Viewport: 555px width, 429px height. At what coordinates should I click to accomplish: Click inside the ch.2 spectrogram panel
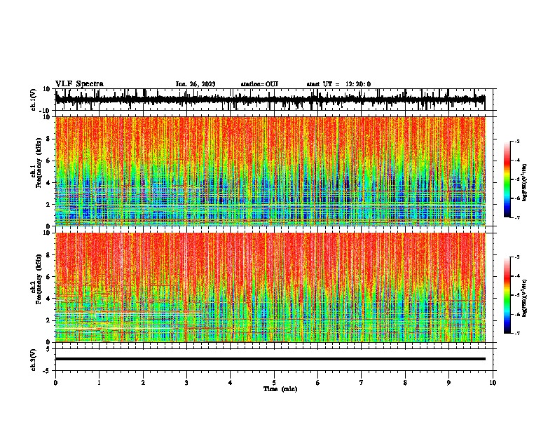point(270,287)
